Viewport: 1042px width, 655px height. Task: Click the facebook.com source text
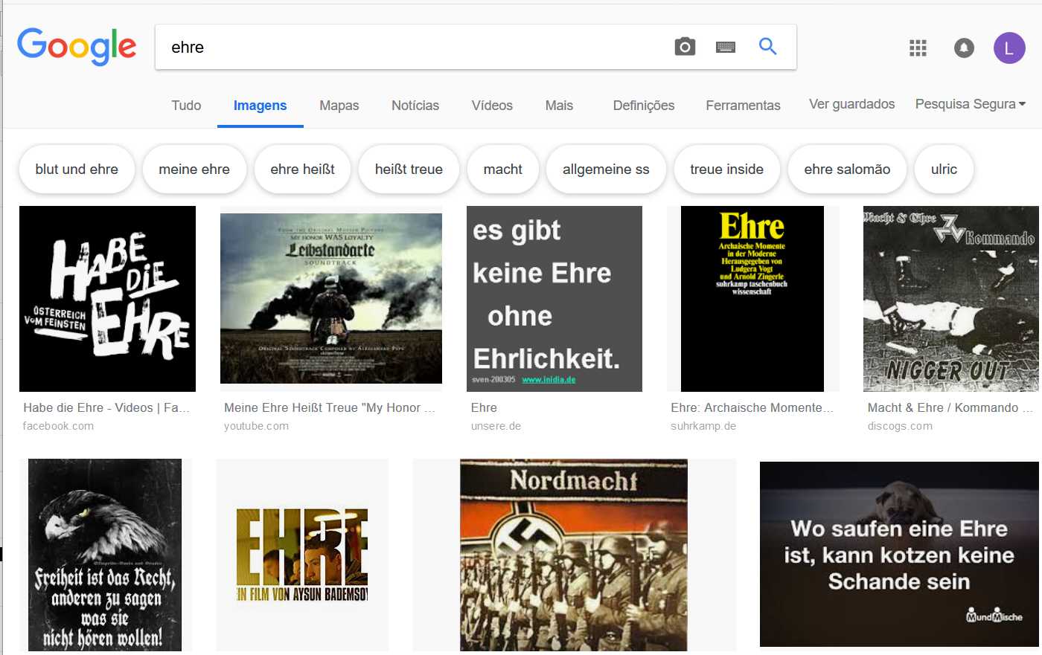(58, 426)
